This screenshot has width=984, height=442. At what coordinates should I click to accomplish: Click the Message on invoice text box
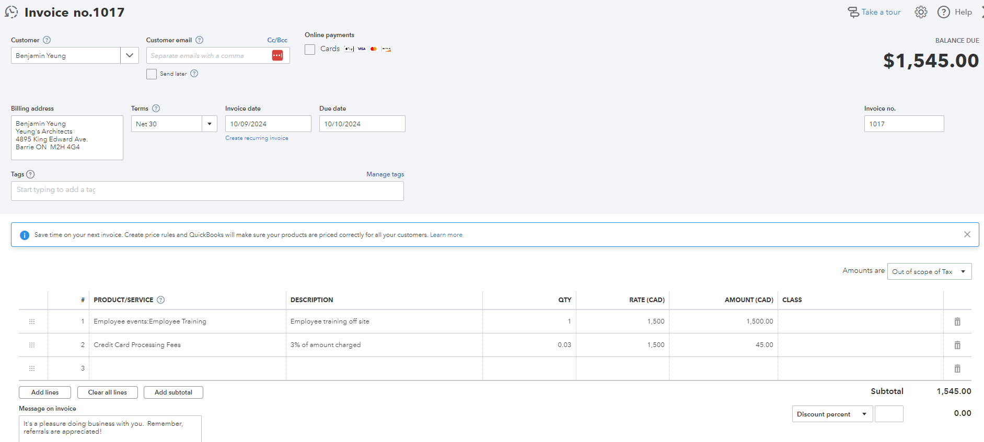(x=110, y=428)
